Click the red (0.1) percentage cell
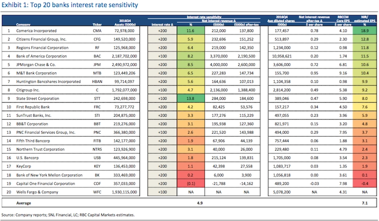379x221 pixels. pyautogui.click(x=190, y=183)
